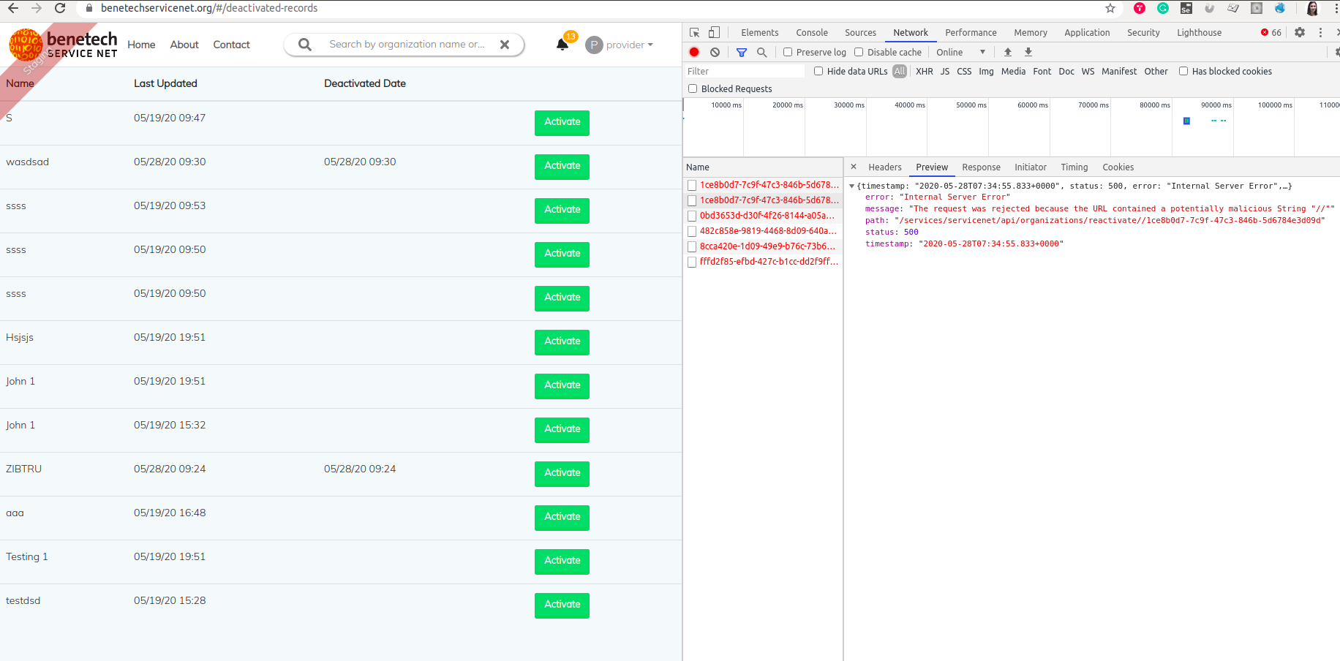The image size is (1340, 661).
Task: Open the Headers tab of the request
Action: pyautogui.click(x=885, y=167)
